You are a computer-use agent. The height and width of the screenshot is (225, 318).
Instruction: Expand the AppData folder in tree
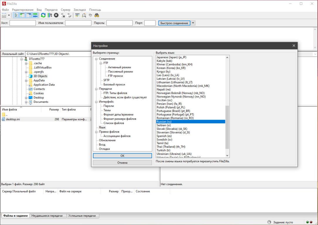tap(26, 81)
